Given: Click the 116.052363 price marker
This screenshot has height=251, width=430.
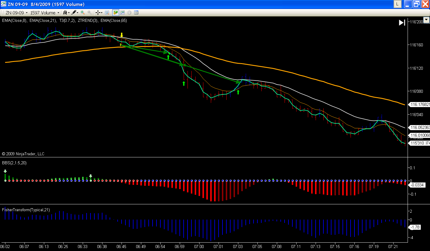Looking at the screenshot, I should click(x=420, y=127).
